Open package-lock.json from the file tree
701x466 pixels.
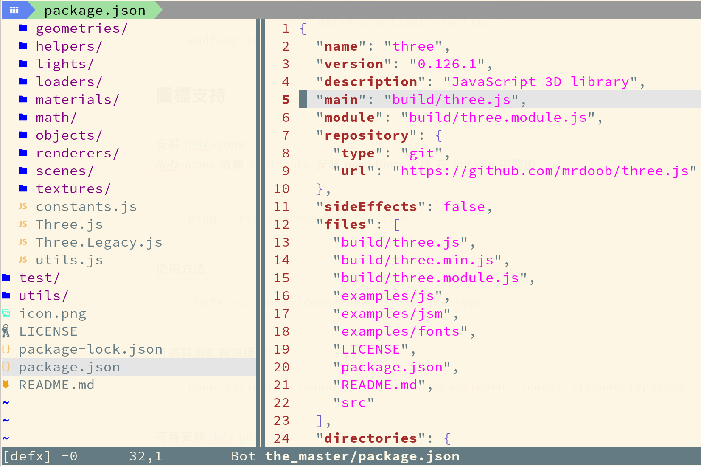pyautogui.click(x=90, y=349)
